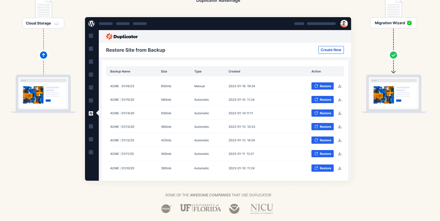
Task: Select the Duplicator sidebar icon
Action: click(91, 113)
